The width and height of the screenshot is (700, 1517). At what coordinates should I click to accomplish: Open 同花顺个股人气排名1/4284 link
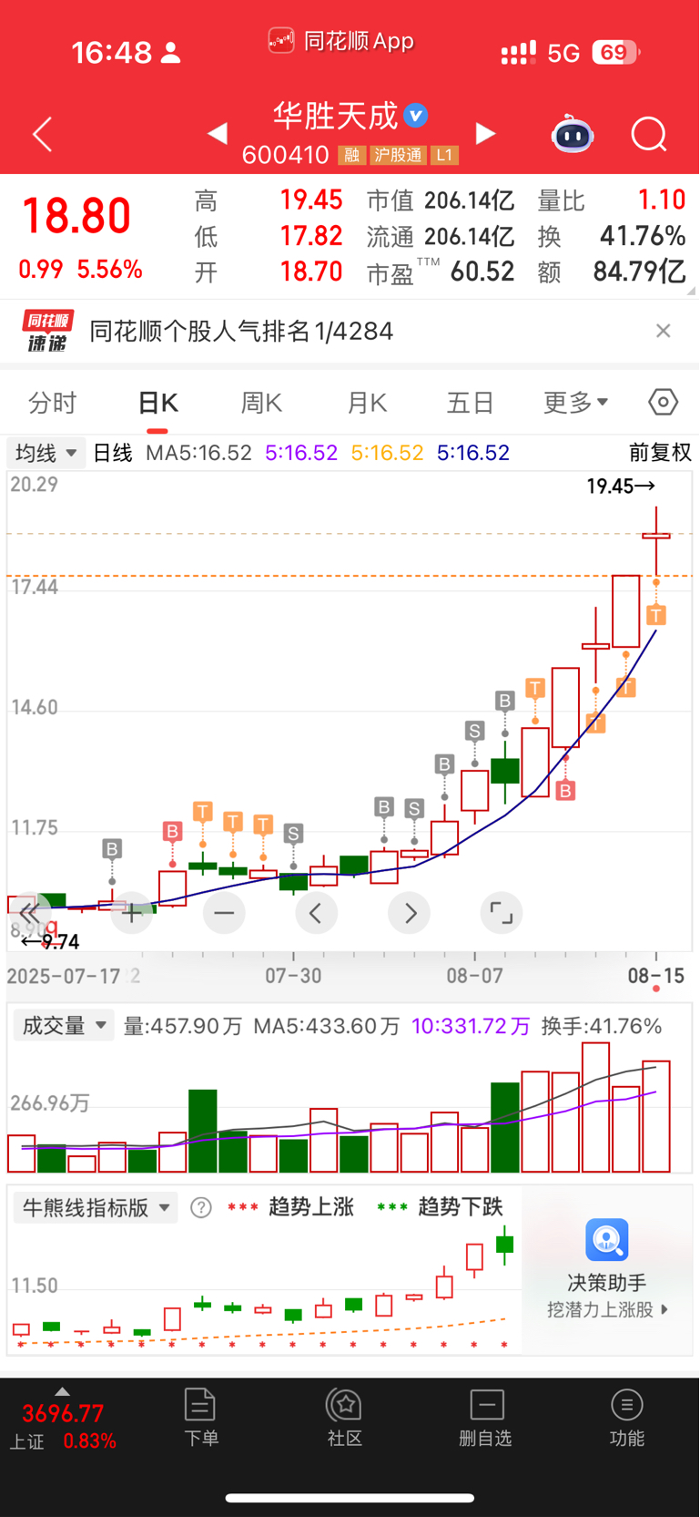(x=241, y=331)
